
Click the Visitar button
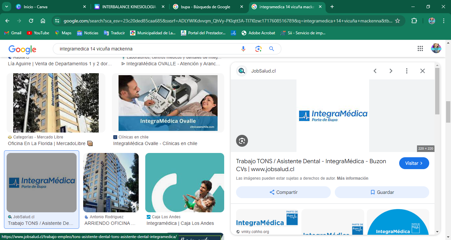click(x=414, y=163)
